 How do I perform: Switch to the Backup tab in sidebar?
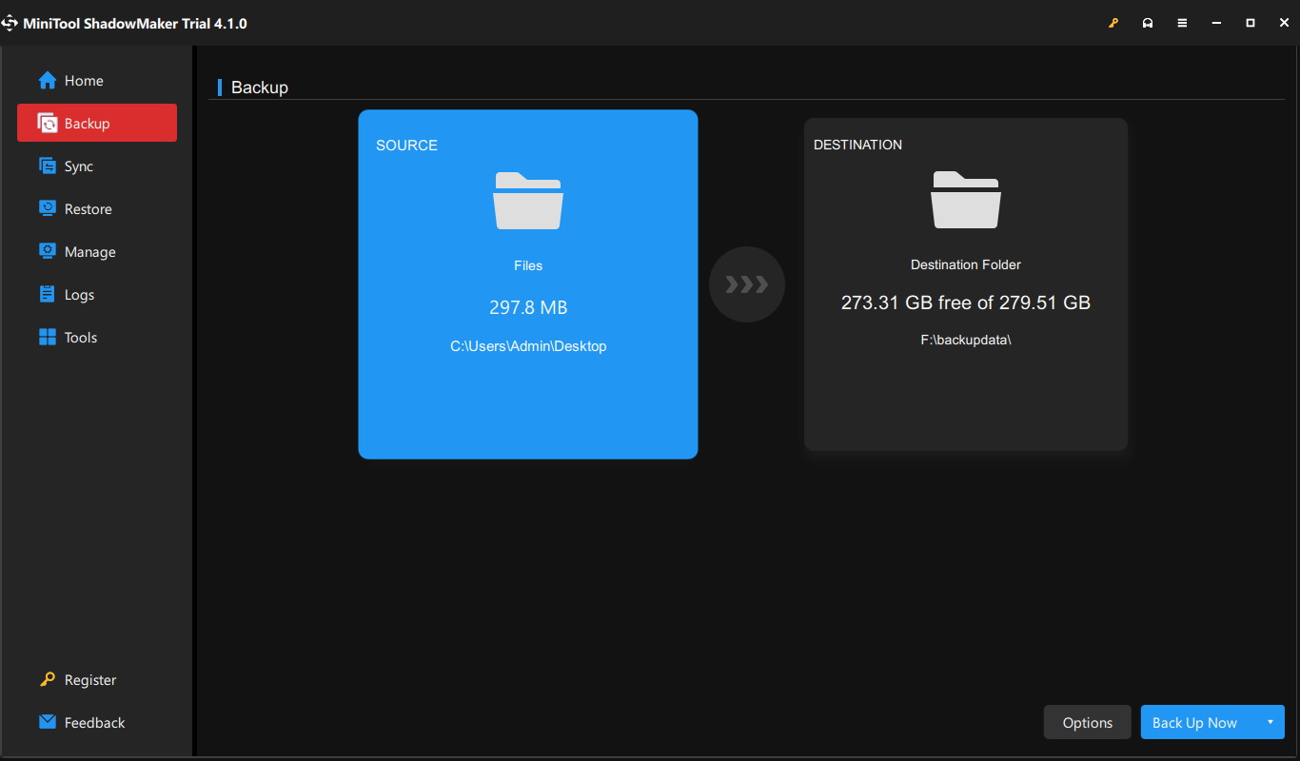95,123
